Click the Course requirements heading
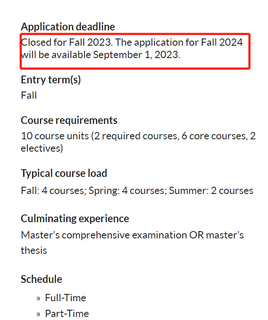 pyautogui.click(x=69, y=120)
